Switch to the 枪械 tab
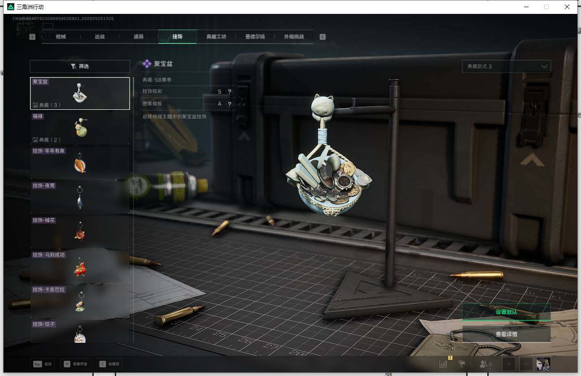This screenshot has height=376, width=581. [61, 37]
